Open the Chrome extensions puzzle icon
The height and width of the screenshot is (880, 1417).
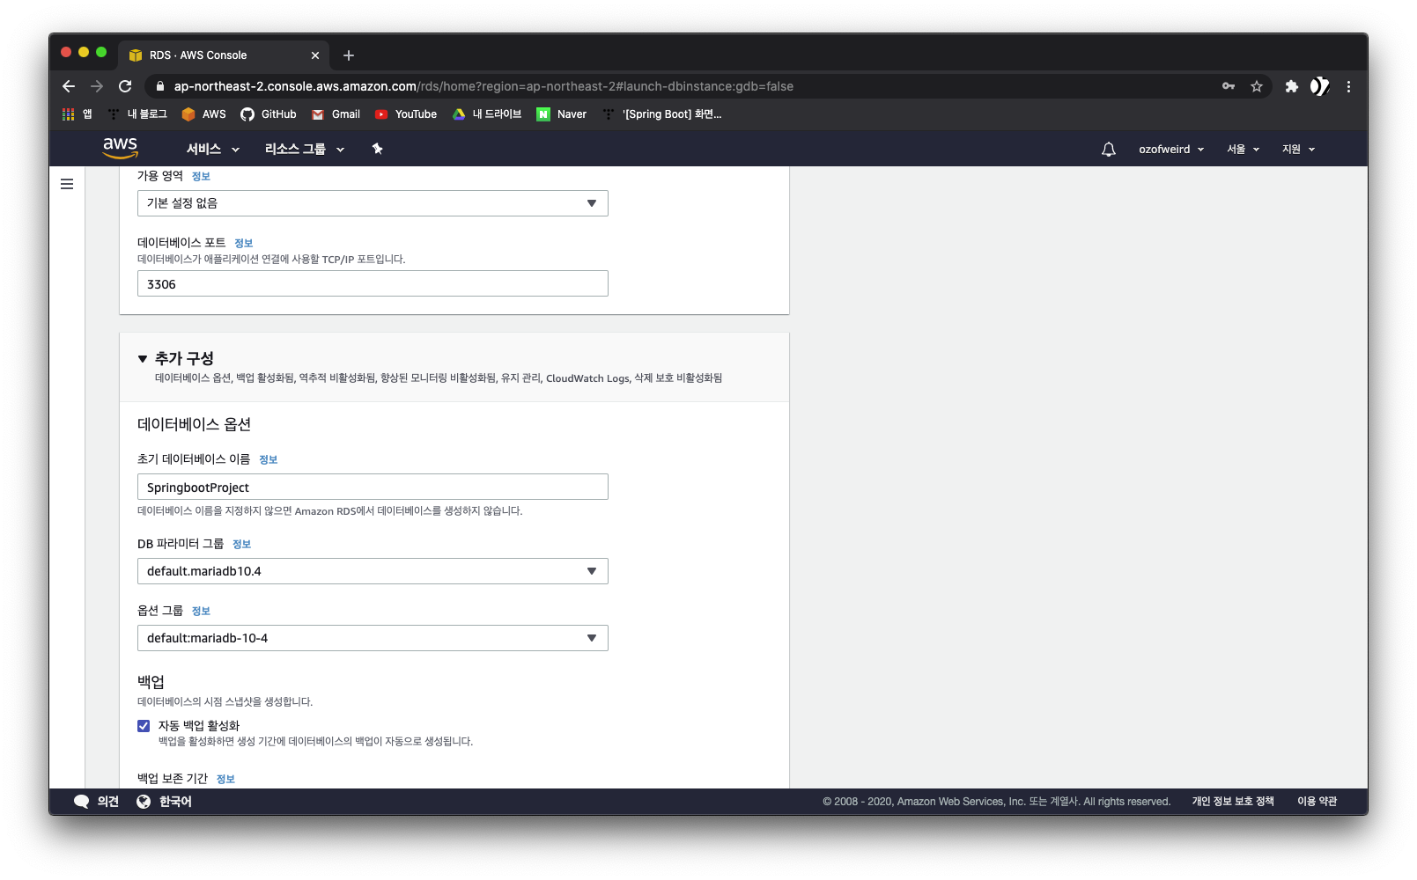pyautogui.click(x=1291, y=86)
